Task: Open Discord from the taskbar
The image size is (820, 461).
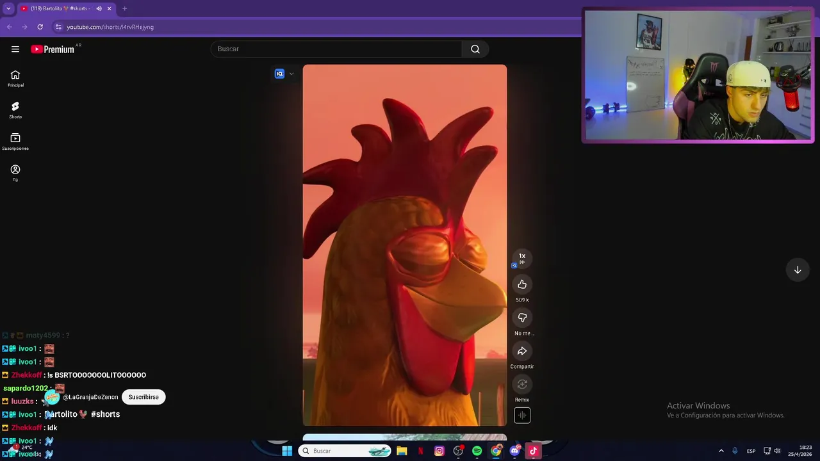Action: pos(514,451)
